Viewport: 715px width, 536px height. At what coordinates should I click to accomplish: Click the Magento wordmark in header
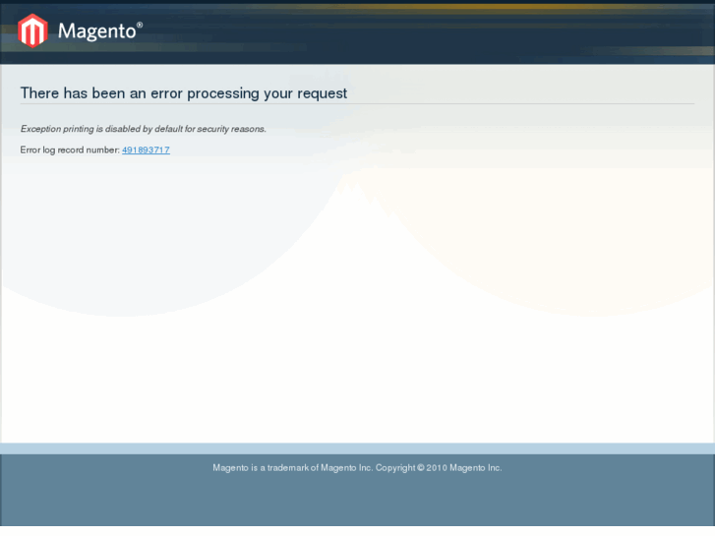pyautogui.click(x=100, y=31)
